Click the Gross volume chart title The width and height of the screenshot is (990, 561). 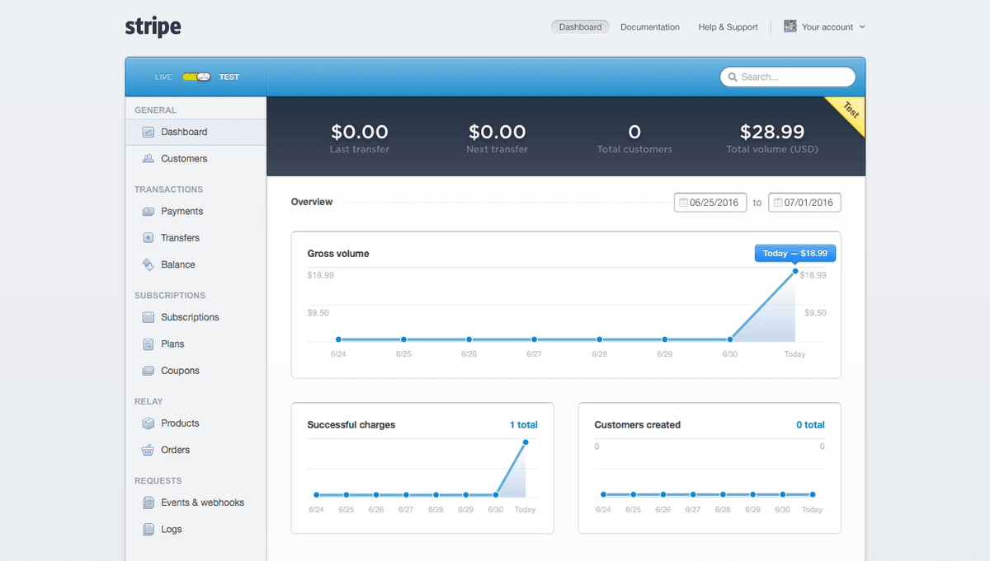pyautogui.click(x=338, y=254)
